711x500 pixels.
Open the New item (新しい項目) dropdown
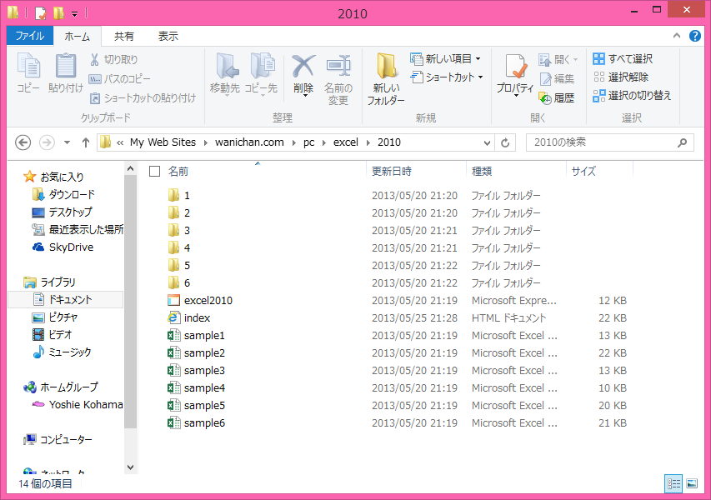click(x=445, y=58)
